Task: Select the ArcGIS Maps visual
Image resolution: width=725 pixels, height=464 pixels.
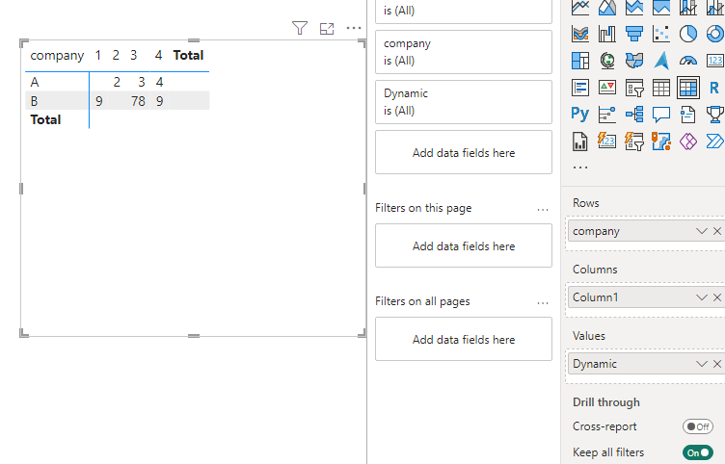Action: pyautogui.click(x=661, y=142)
